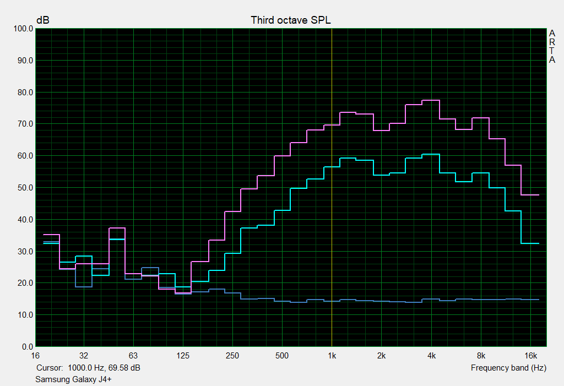This screenshot has height=386, width=564.
Task: Click the pink curve's final step at 16k
Action: (530, 195)
